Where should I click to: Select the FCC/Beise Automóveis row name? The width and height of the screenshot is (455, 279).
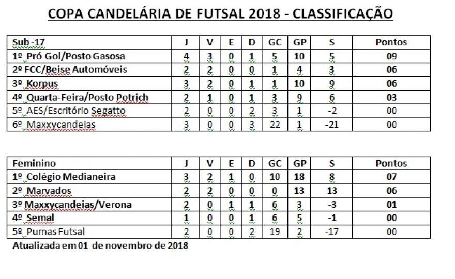pos(89,70)
